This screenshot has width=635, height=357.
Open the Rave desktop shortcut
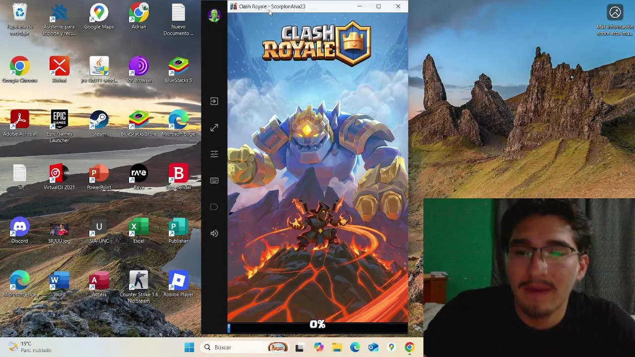(139, 177)
